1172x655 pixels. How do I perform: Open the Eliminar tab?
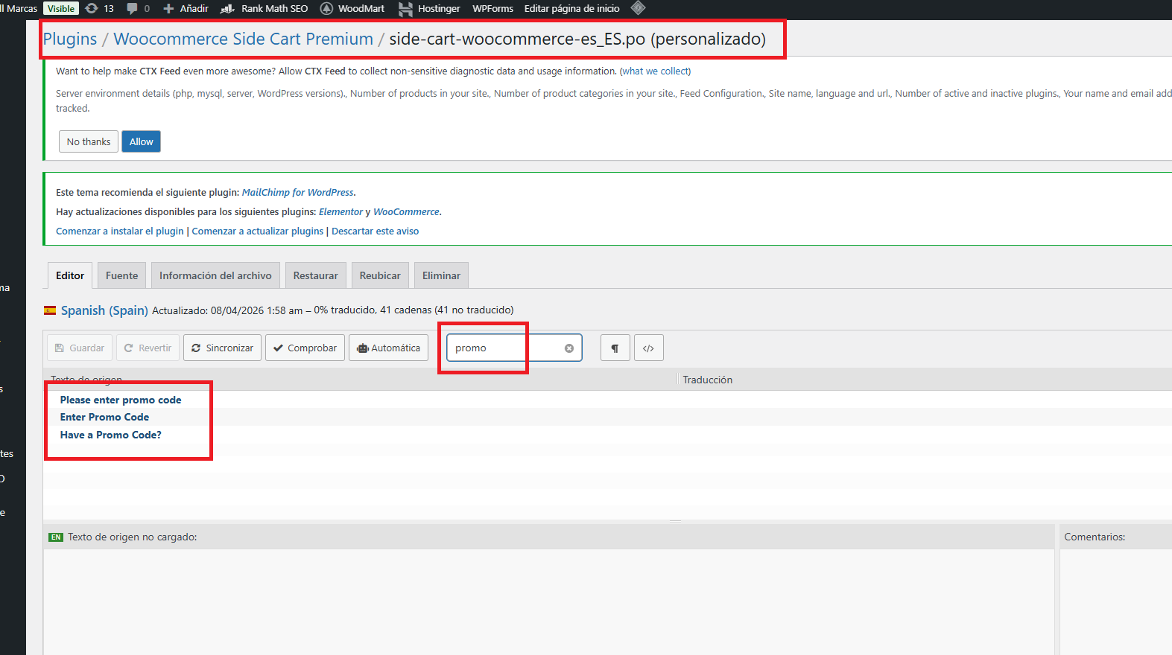coord(441,275)
